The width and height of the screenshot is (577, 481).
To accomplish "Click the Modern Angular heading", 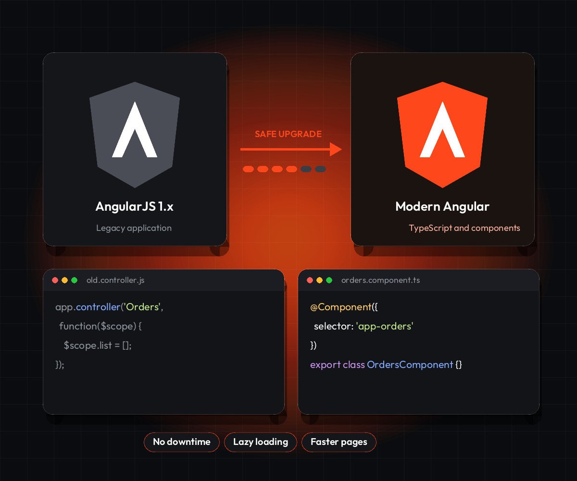I will tap(442, 206).
